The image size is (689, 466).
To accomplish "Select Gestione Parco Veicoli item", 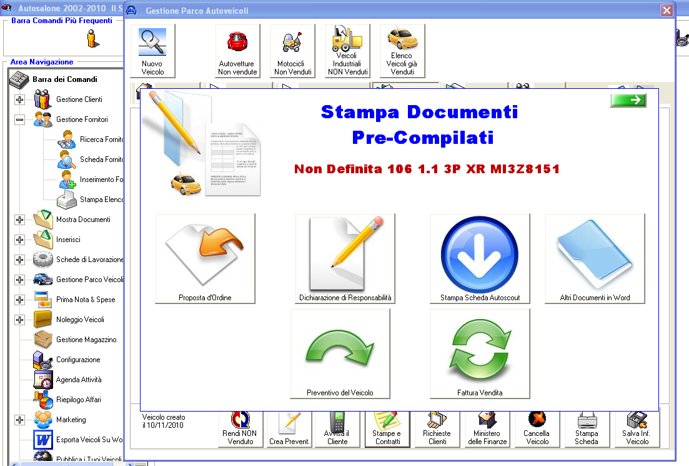I will pos(89,280).
